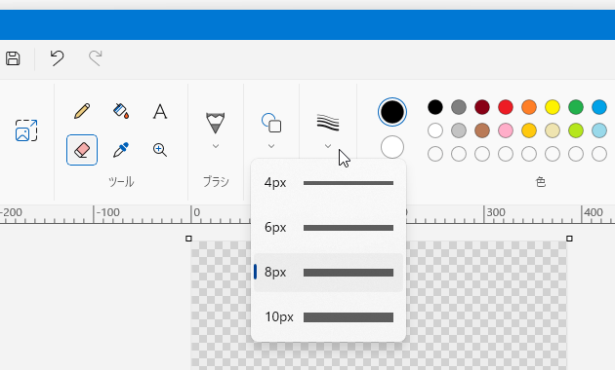Pick the cream palette swatch
The image size is (615, 370).
(x=553, y=130)
